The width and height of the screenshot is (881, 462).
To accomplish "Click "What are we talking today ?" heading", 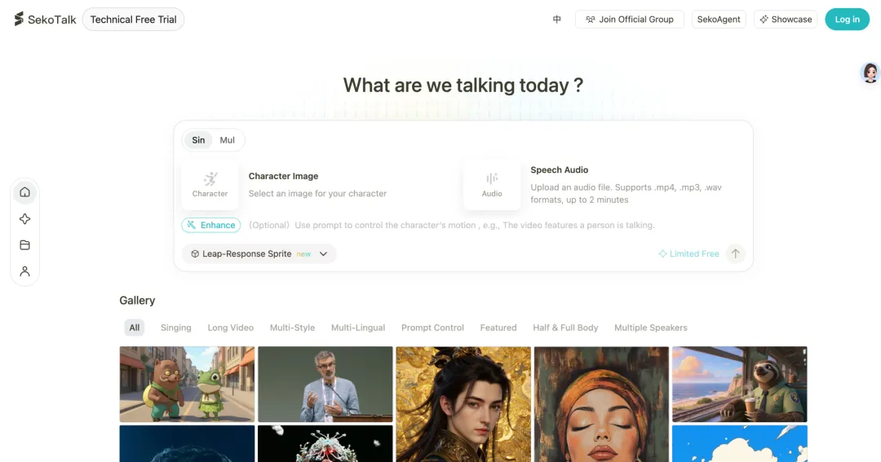I will click(463, 86).
